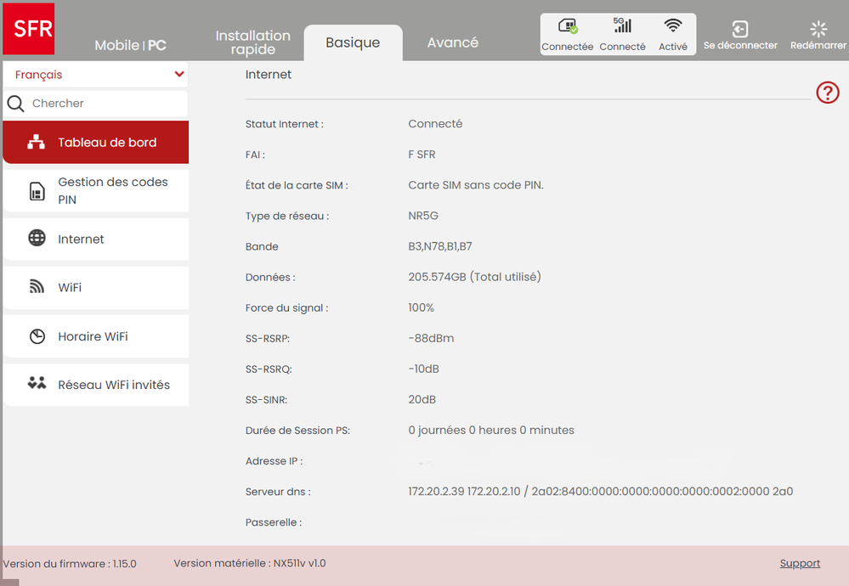Screen dimensions: 849x586
Task: Click the Se déconnecter logout icon
Action: [739, 30]
